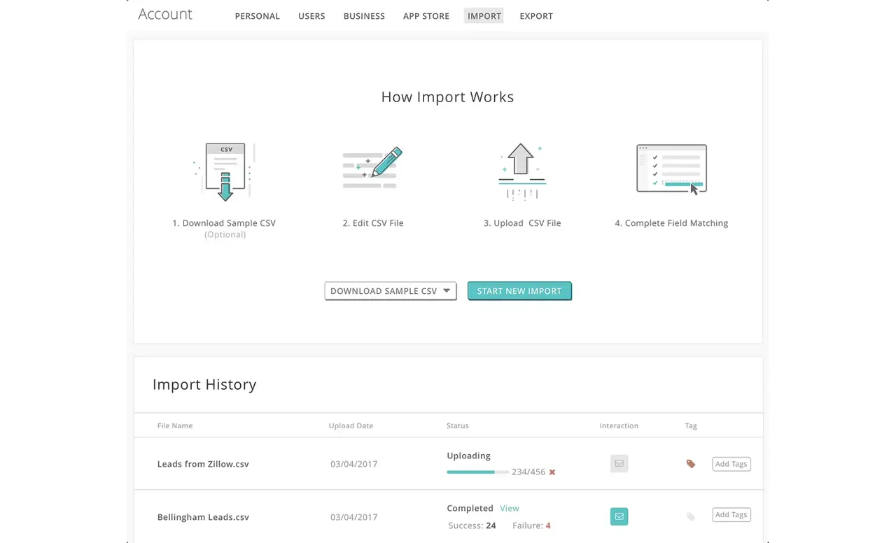Select the Bellingham Leads.csv file name
Viewport: 896px width, 543px height.
(203, 517)
